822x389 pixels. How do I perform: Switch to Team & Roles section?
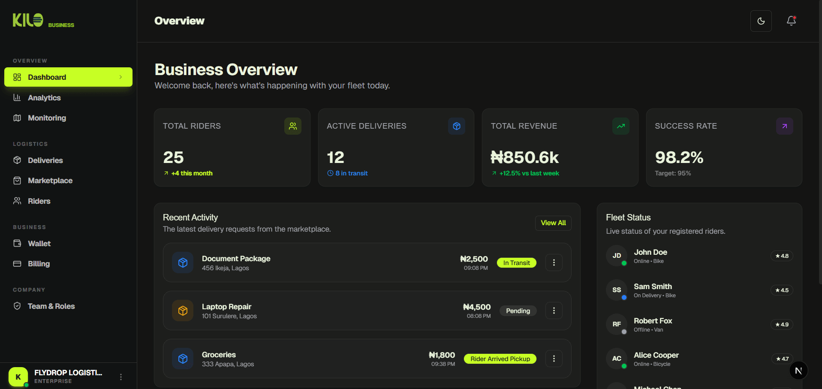(x=51, y=306)
